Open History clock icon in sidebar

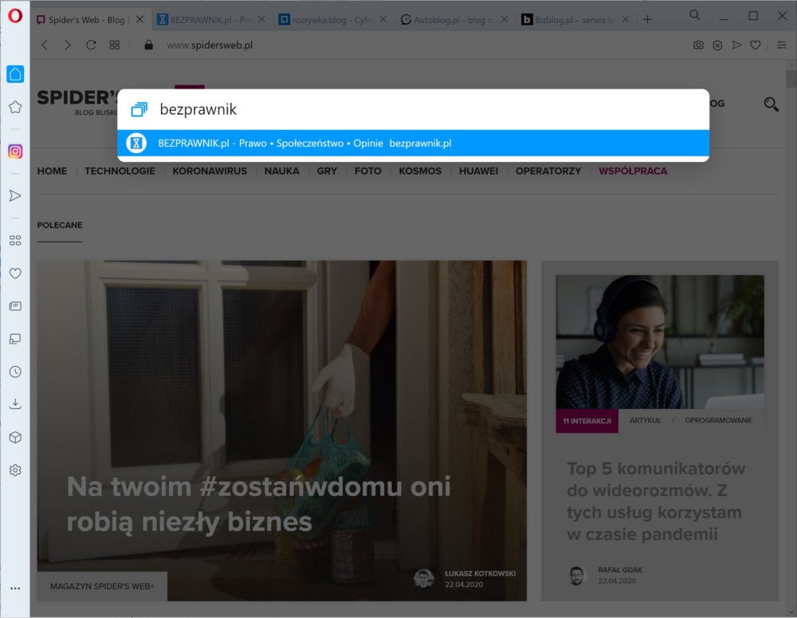[15, 372]
